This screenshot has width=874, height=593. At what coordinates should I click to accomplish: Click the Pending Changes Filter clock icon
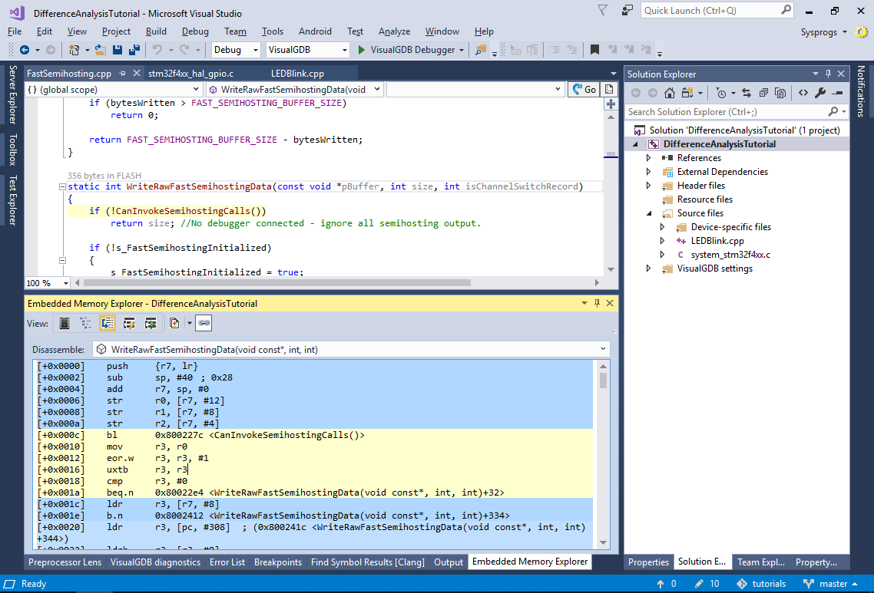click(x=721, y=93)
